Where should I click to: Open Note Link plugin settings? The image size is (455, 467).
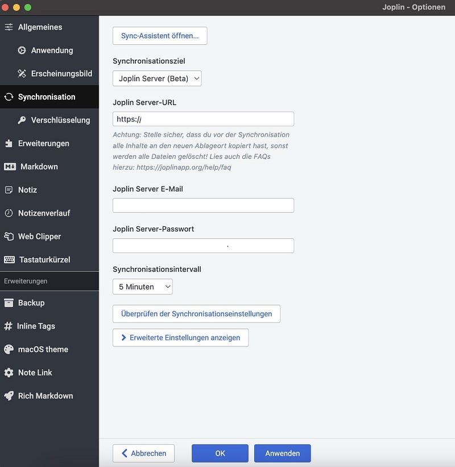click(49, 373)
